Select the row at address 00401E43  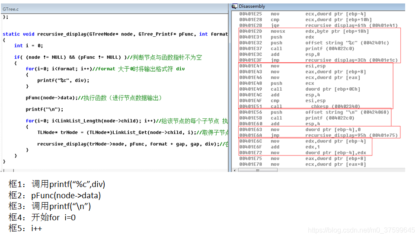pyautogui.click(x=303, y=72)
